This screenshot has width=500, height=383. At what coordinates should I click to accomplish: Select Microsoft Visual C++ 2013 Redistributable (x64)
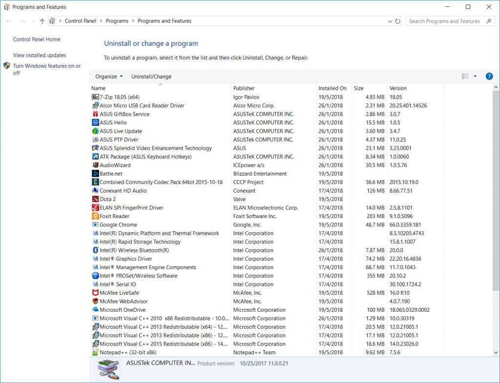click(x=266, y=326)
